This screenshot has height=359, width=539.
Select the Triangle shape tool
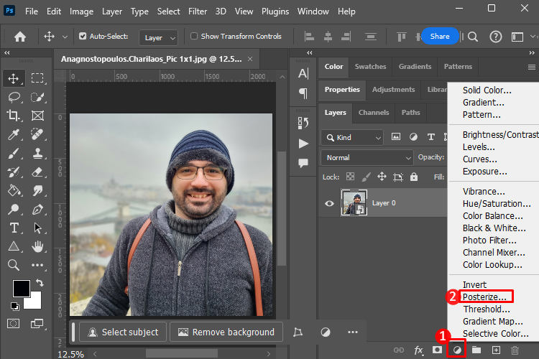click(x=14, y=246)
